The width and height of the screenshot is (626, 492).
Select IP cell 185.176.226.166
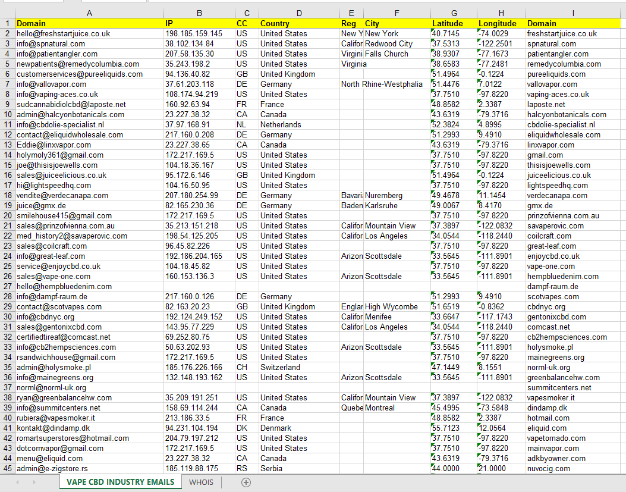tap(199, 368)
